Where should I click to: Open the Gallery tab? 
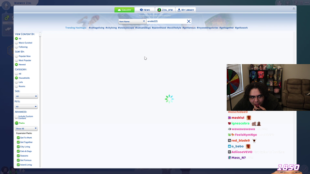click(x=124, y=10)
